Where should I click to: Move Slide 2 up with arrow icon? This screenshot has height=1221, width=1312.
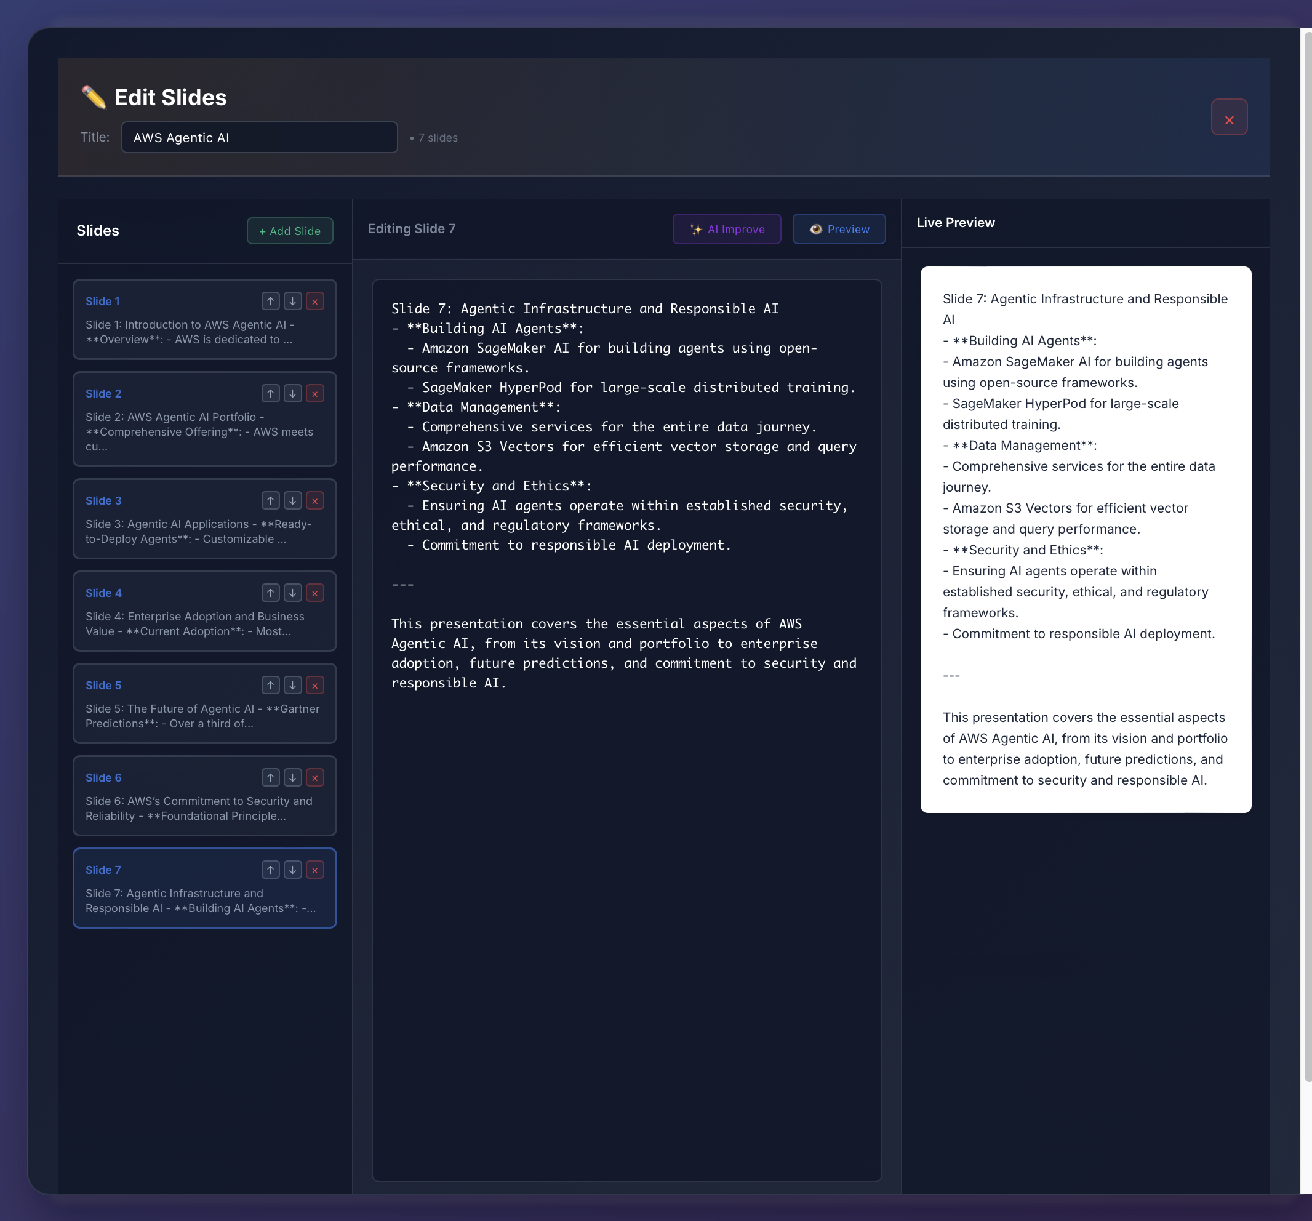[271, 394]
